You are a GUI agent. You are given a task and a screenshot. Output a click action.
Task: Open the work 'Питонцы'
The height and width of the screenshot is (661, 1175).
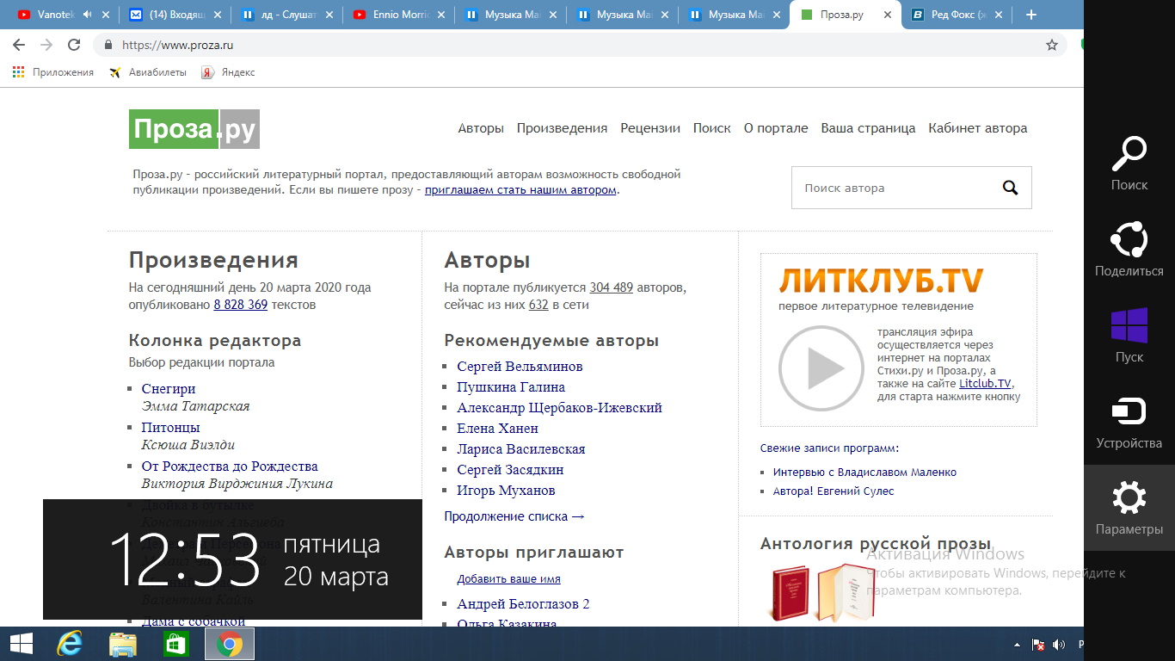pyautogui.click(x=170, y=428)
